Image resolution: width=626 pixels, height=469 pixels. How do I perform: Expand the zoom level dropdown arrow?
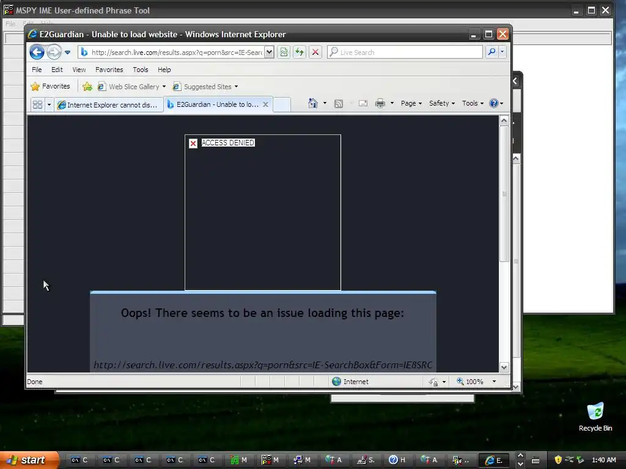click(x=494, y=382)
